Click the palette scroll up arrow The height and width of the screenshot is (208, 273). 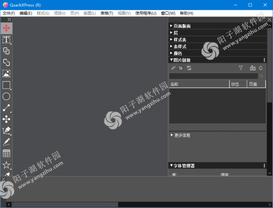pyautogui.click(x=270, y=26)
